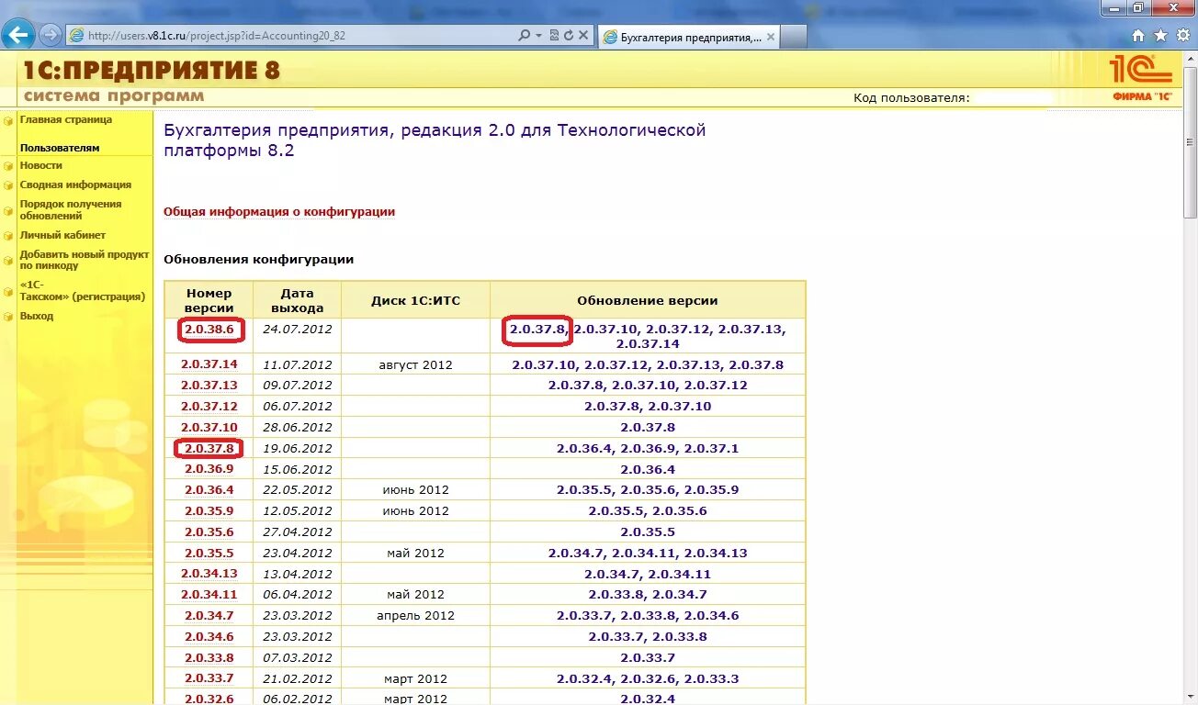Select the release date 24.07.2012
1198x705 pixels.
(298, 329)
